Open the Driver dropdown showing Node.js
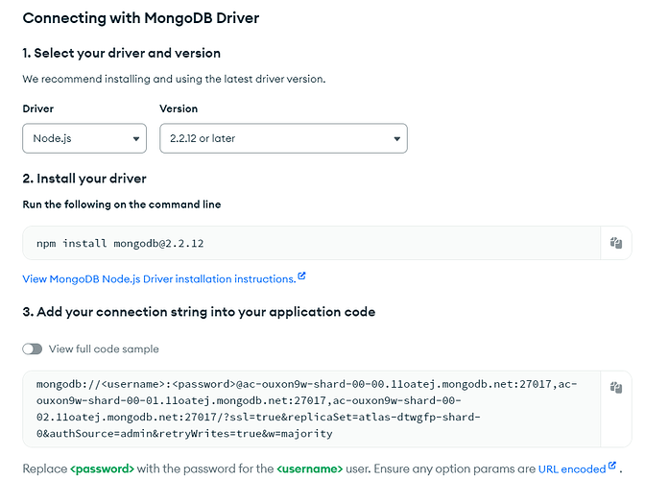 84,138
